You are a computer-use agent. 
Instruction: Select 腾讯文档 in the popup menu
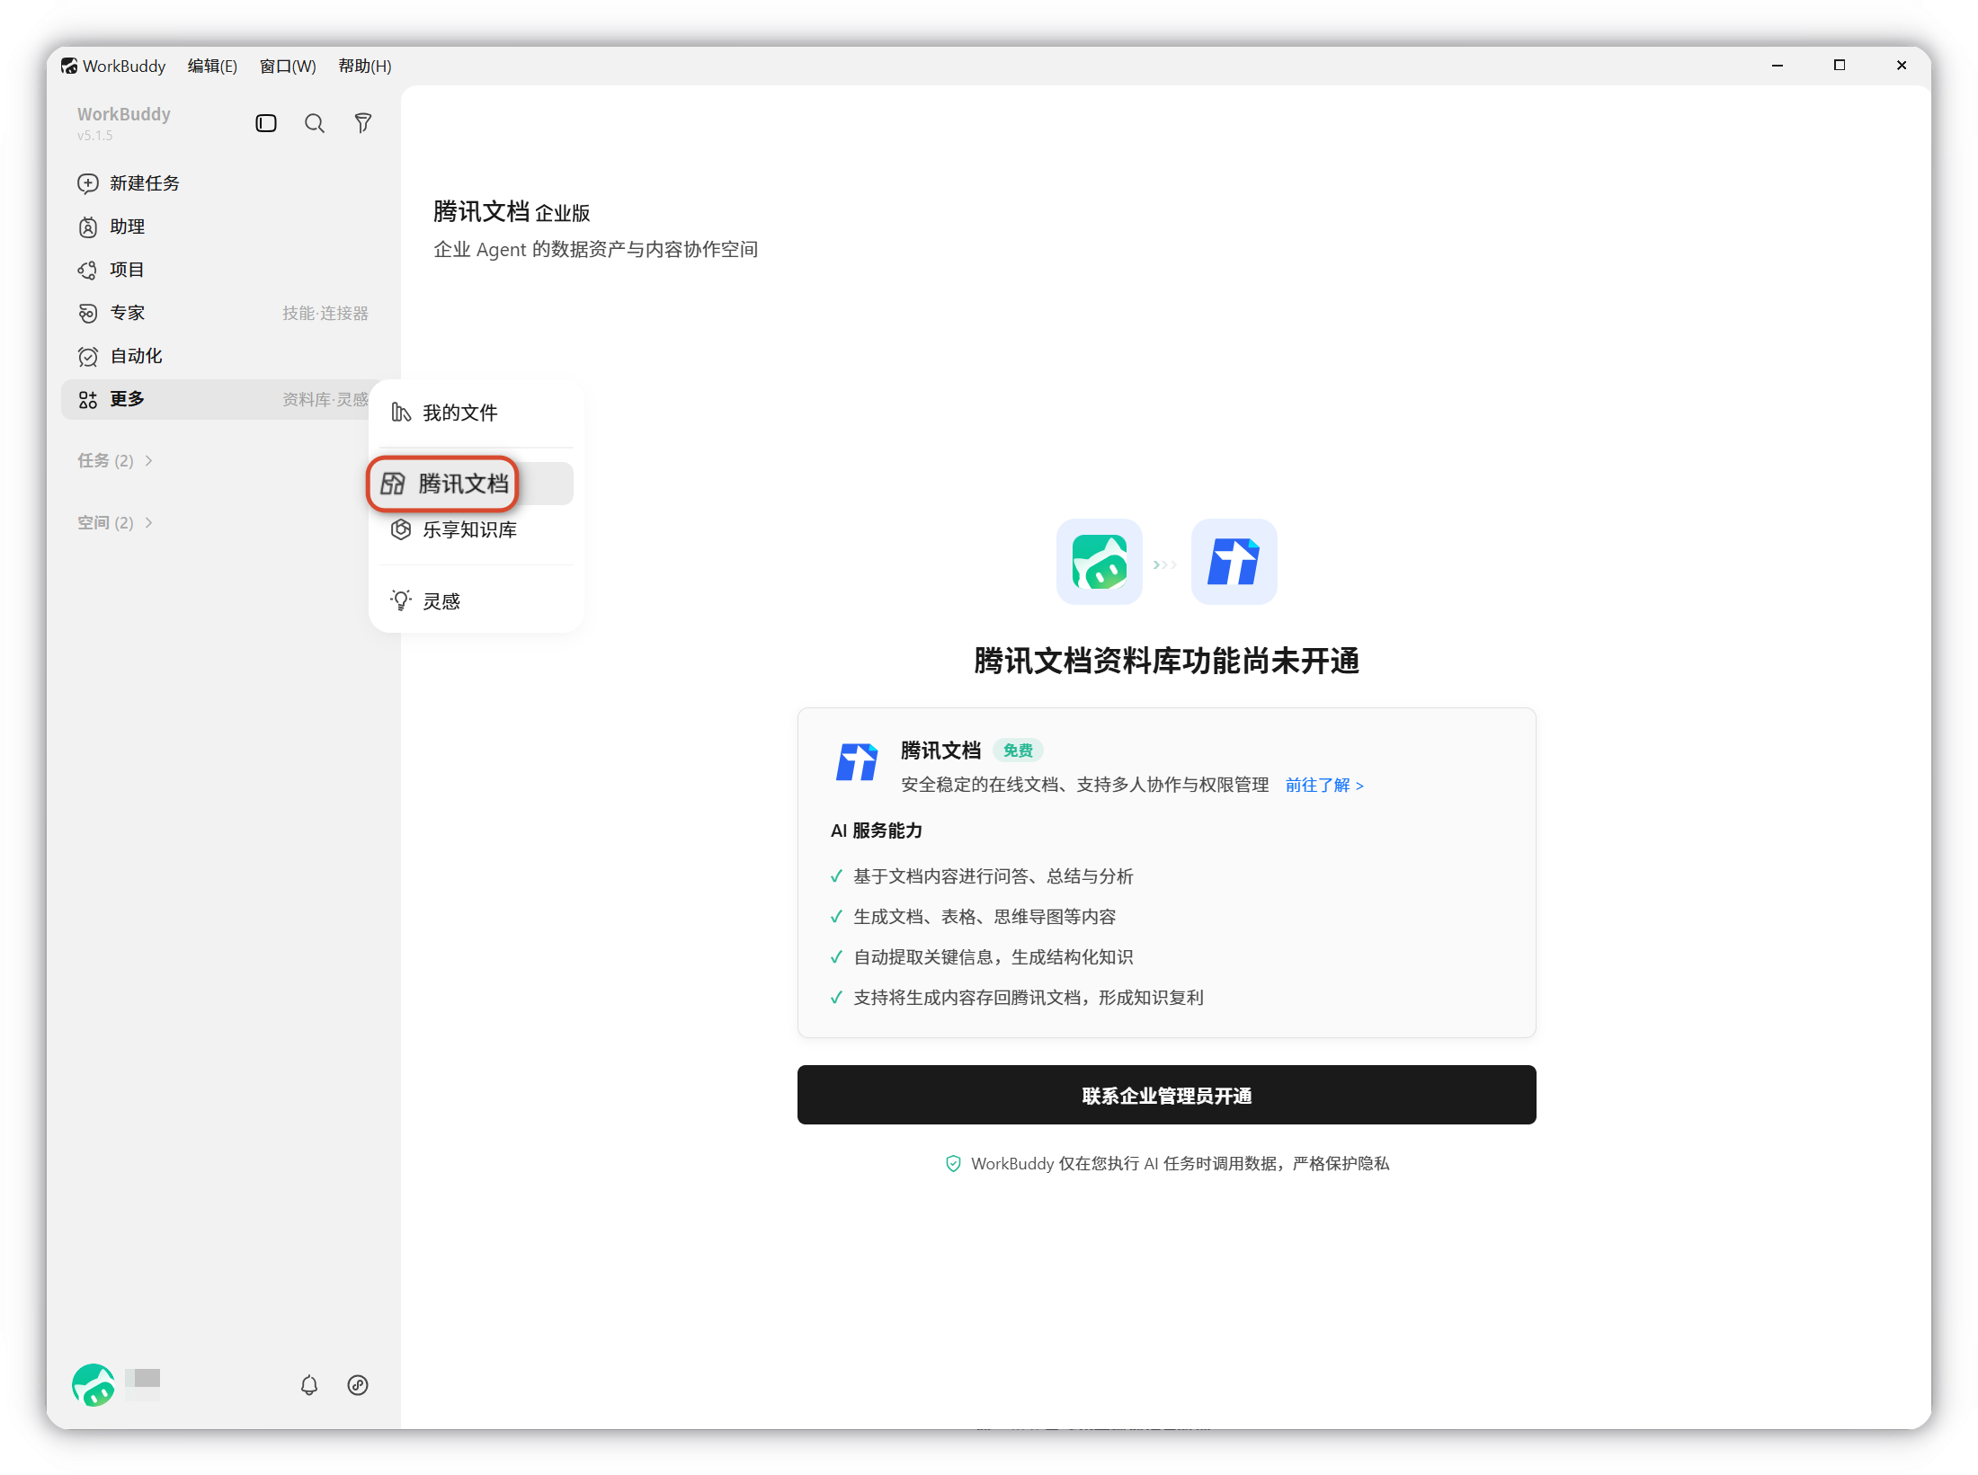pyautogui.click(x=477, y=484)
